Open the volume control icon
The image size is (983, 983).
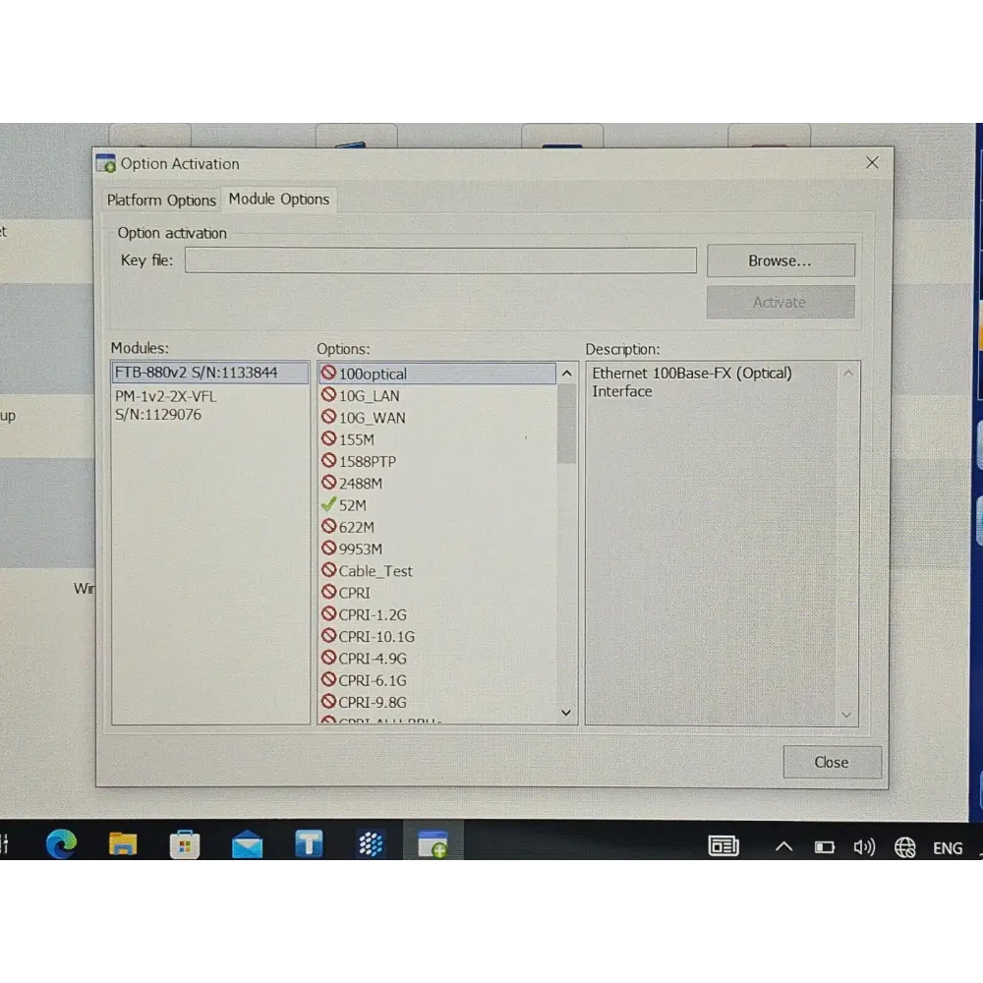coord(864,847)
